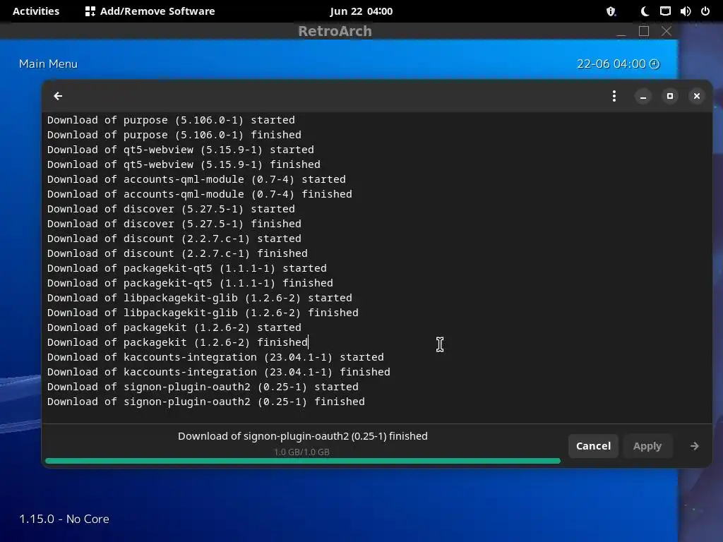This screenshot has height=542, width=723.
Task: Open the three-dot options menu
Action: 614,96
